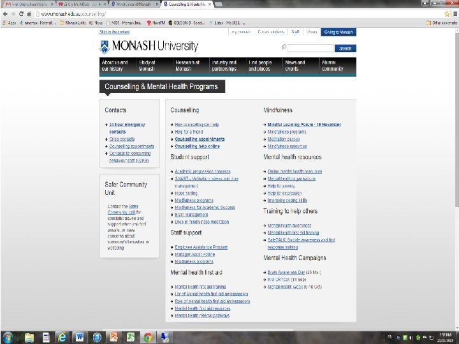Click into the site search field
The width and height of the screenshot is (459, 344).
pos(310,48)
